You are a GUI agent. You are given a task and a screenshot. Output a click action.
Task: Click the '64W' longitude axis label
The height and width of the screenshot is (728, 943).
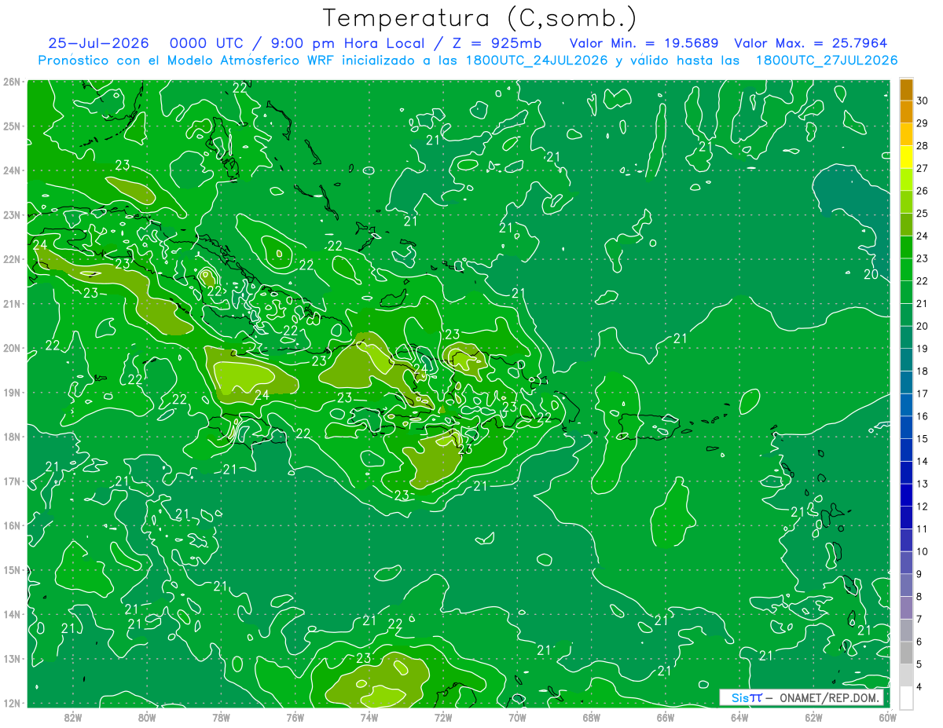(739, 717)
